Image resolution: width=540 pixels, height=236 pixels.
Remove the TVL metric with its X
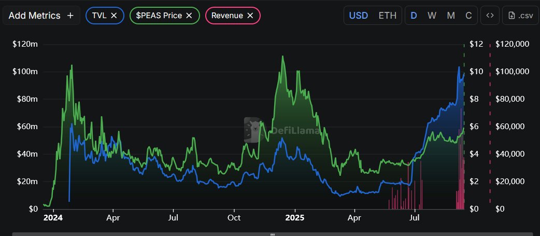(115, 16)
